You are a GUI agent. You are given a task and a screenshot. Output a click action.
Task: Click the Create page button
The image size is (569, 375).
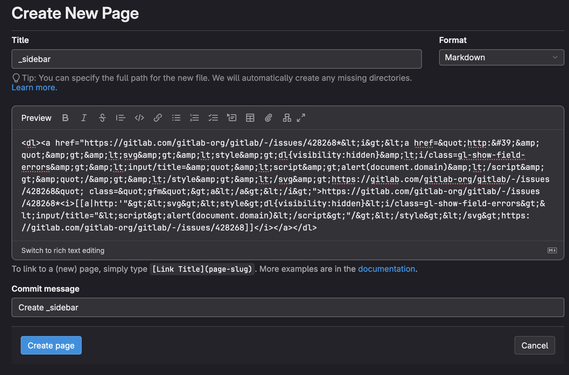click(51, 345)
